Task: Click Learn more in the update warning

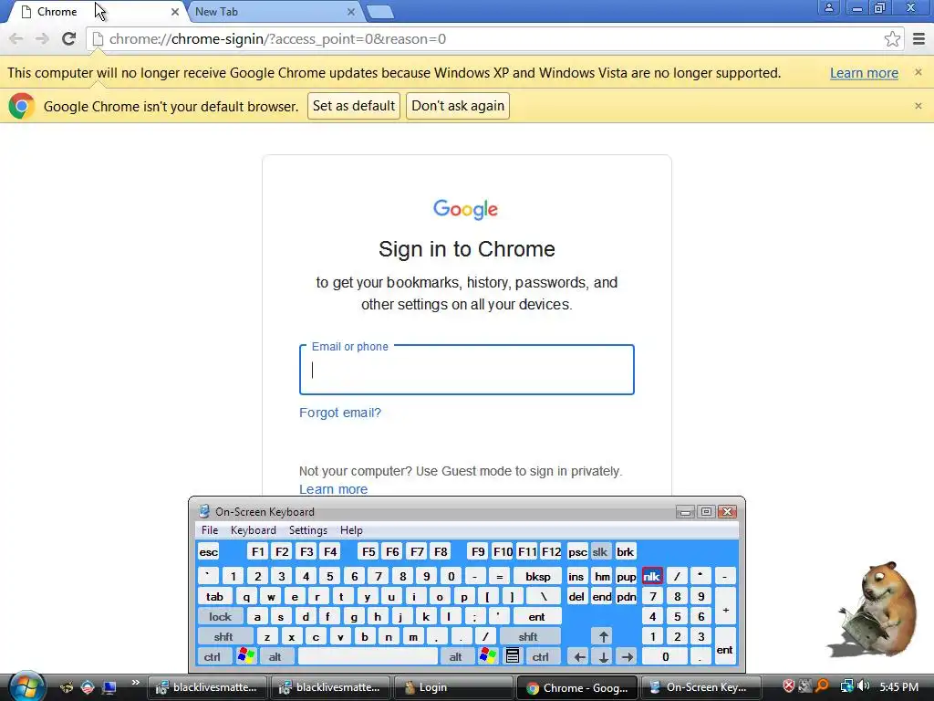Action: point(864,73)
